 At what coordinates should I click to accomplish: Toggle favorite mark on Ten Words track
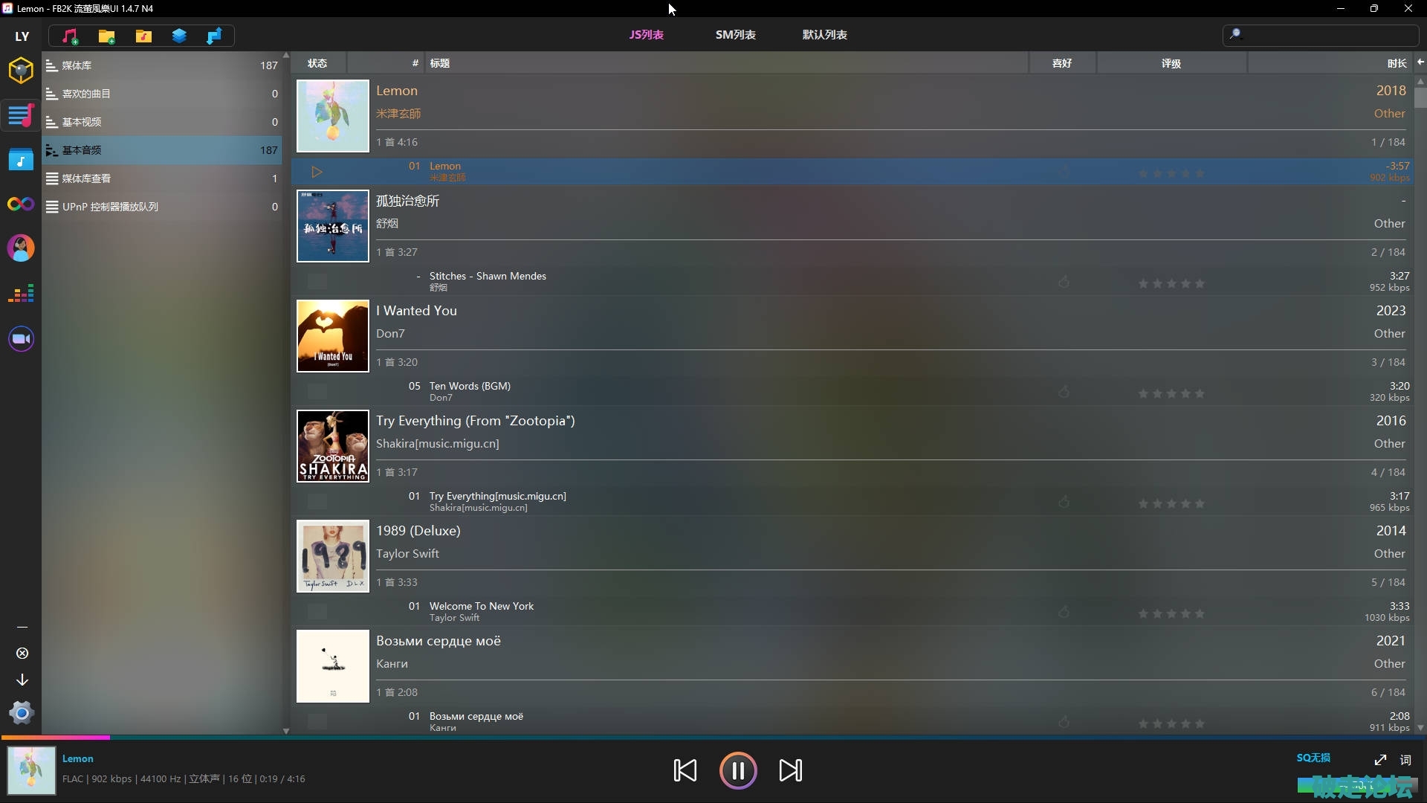(1064, 392)
